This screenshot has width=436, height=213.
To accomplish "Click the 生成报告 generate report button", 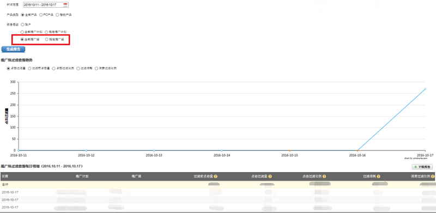I will point(13,49).
